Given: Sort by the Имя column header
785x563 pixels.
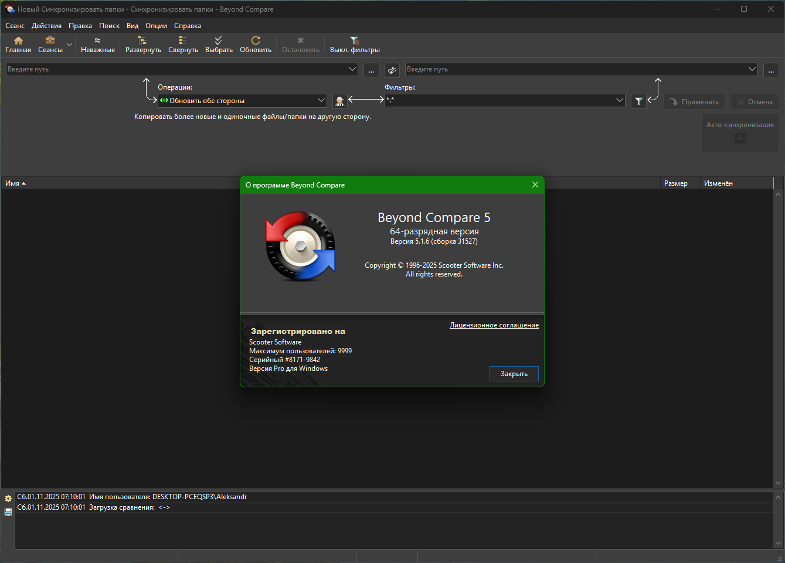Looking at the screenshot, I should tap(13, 183).
